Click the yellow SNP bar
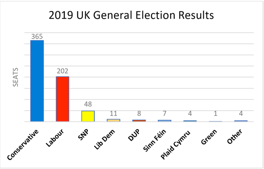The width and height of the screenshot is (264, 169). (88, 116)
